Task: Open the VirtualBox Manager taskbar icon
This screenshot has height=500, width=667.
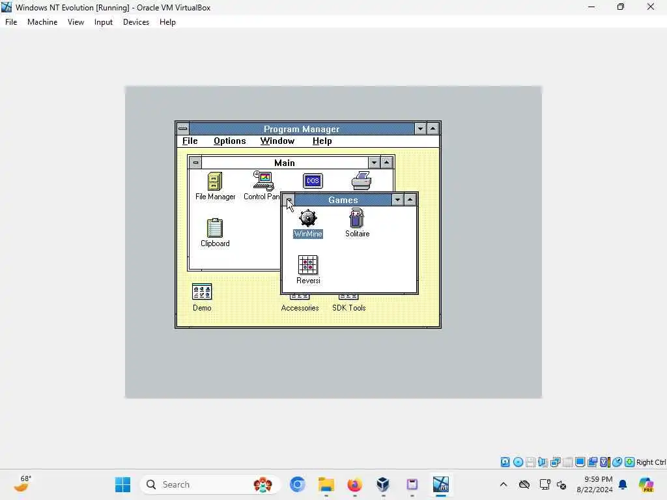Action: [383, 484]
